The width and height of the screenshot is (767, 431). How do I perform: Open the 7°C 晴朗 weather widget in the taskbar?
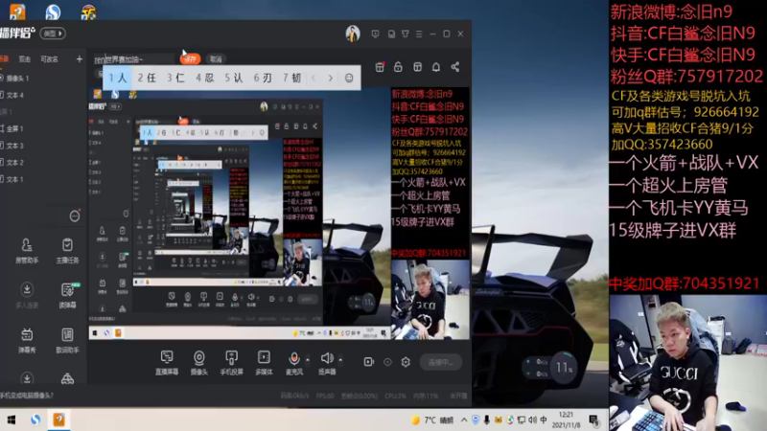click(x=432, y=420)
